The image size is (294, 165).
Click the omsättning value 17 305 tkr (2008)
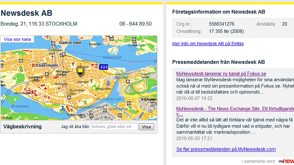pyautogui.click(x=226, y=31)
